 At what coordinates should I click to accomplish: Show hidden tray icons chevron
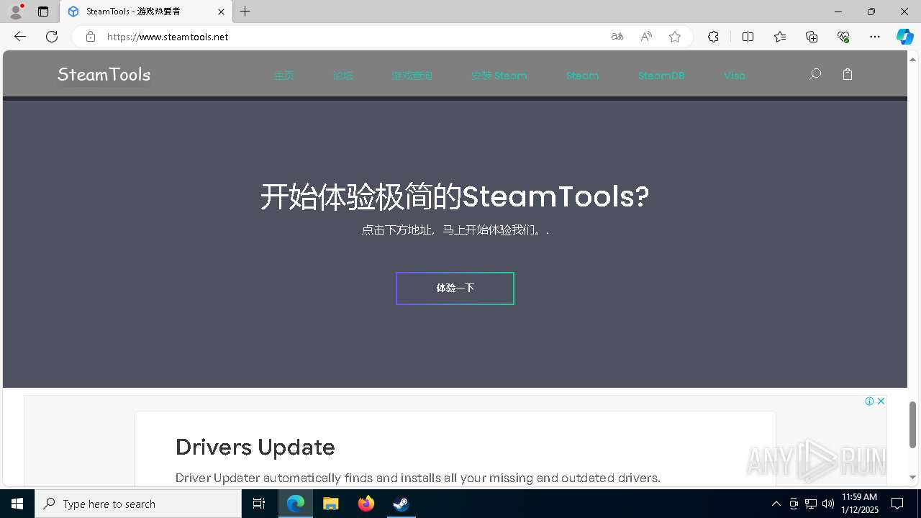click(x=776, y=504)
